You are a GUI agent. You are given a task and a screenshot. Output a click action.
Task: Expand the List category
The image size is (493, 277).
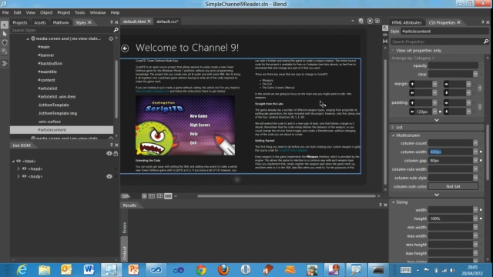pos(393,127)
